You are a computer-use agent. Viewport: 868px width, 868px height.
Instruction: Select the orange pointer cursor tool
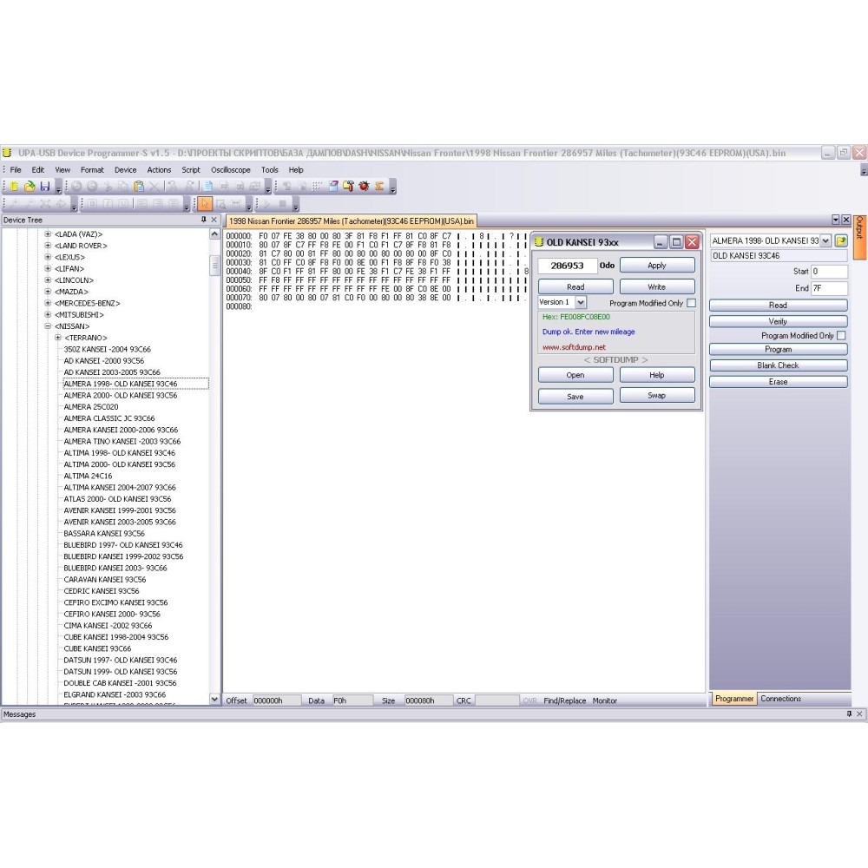[x=205, y=204]
